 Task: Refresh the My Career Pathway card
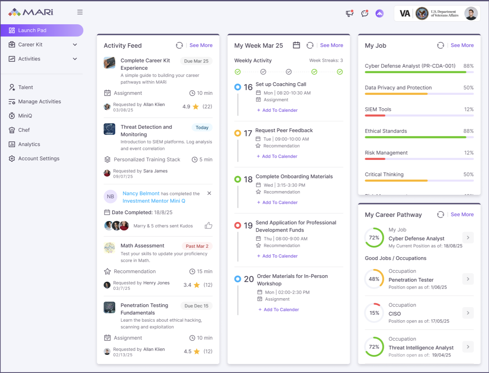[440, 215]
